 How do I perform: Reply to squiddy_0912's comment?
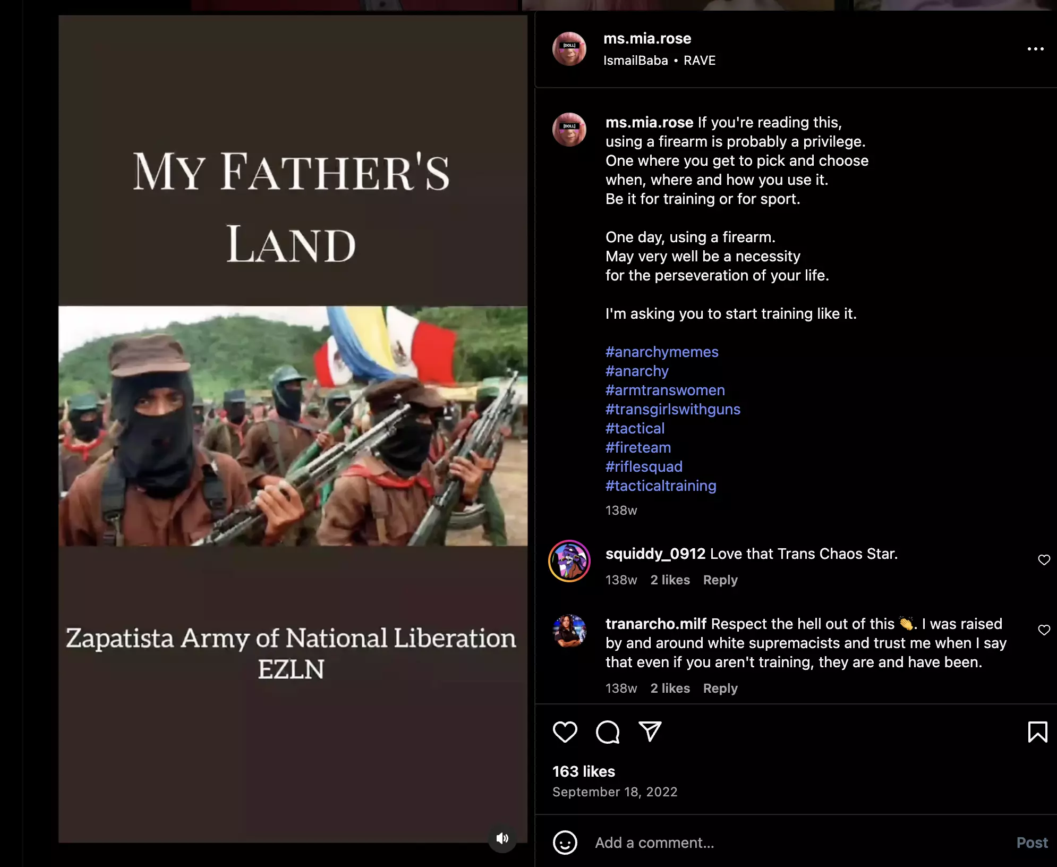720,580
